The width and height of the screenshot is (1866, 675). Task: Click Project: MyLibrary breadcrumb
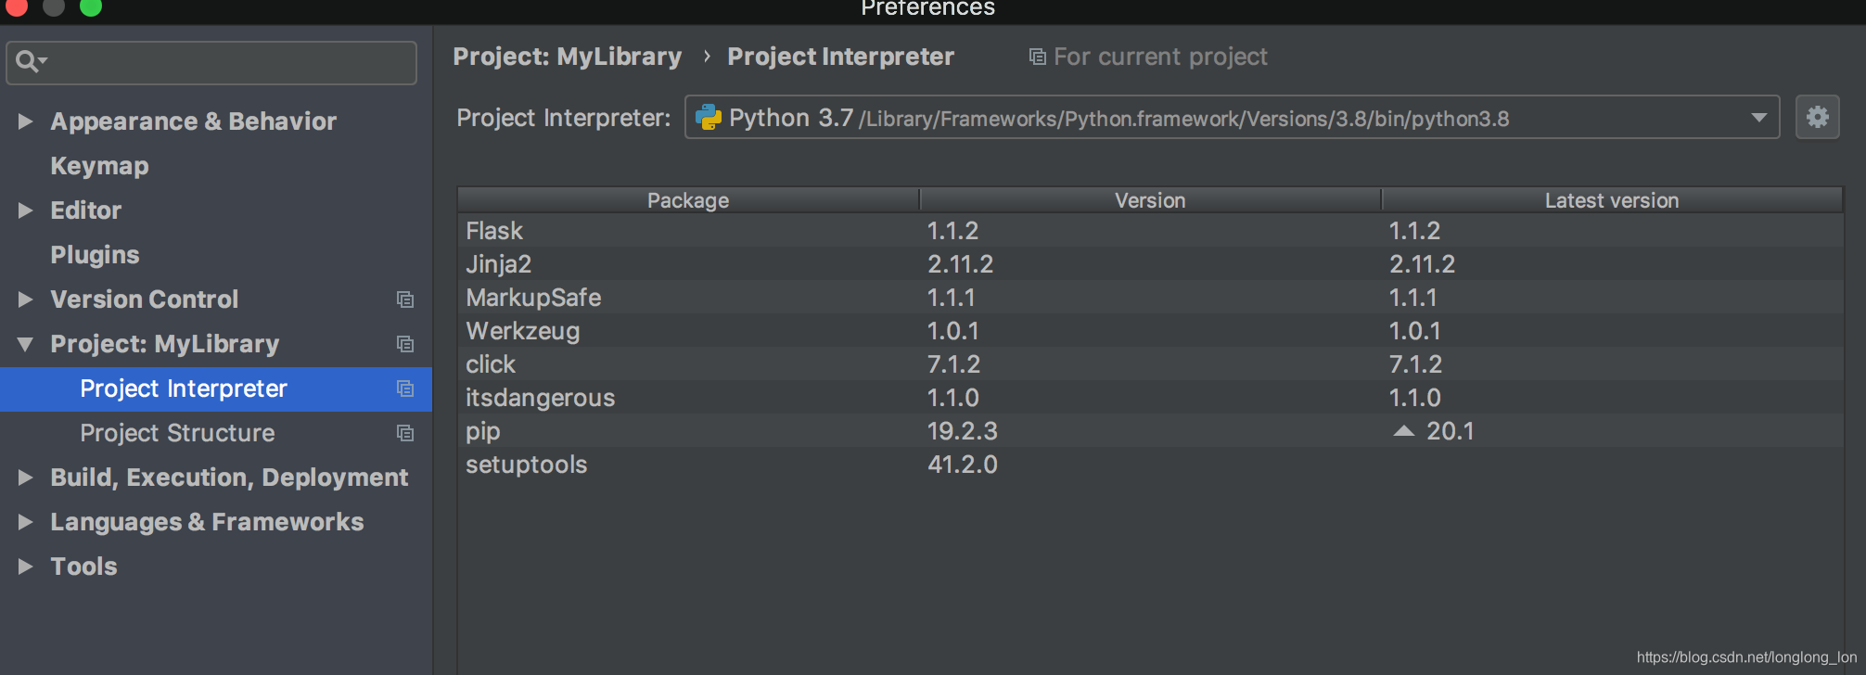coord(567,57)
